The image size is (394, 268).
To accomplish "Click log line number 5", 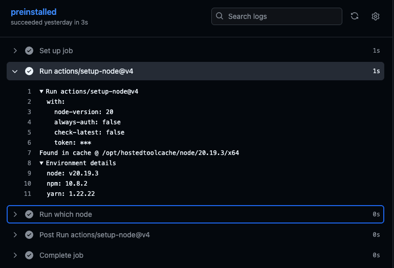I will pos(29,132).
